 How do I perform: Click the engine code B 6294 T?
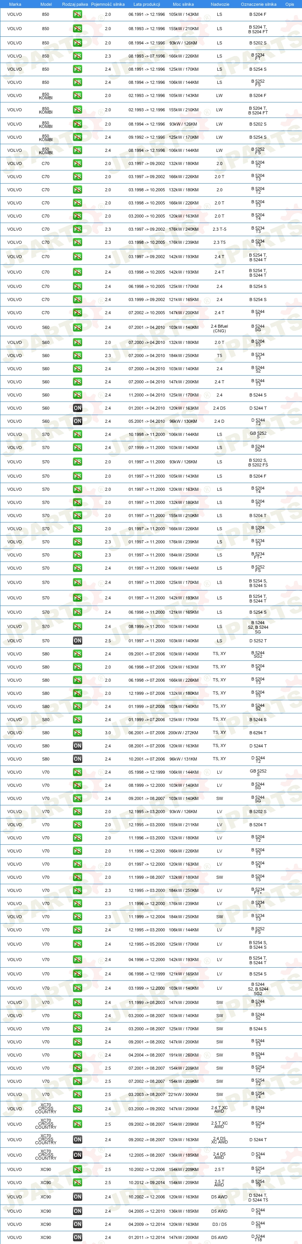point(258,733)
